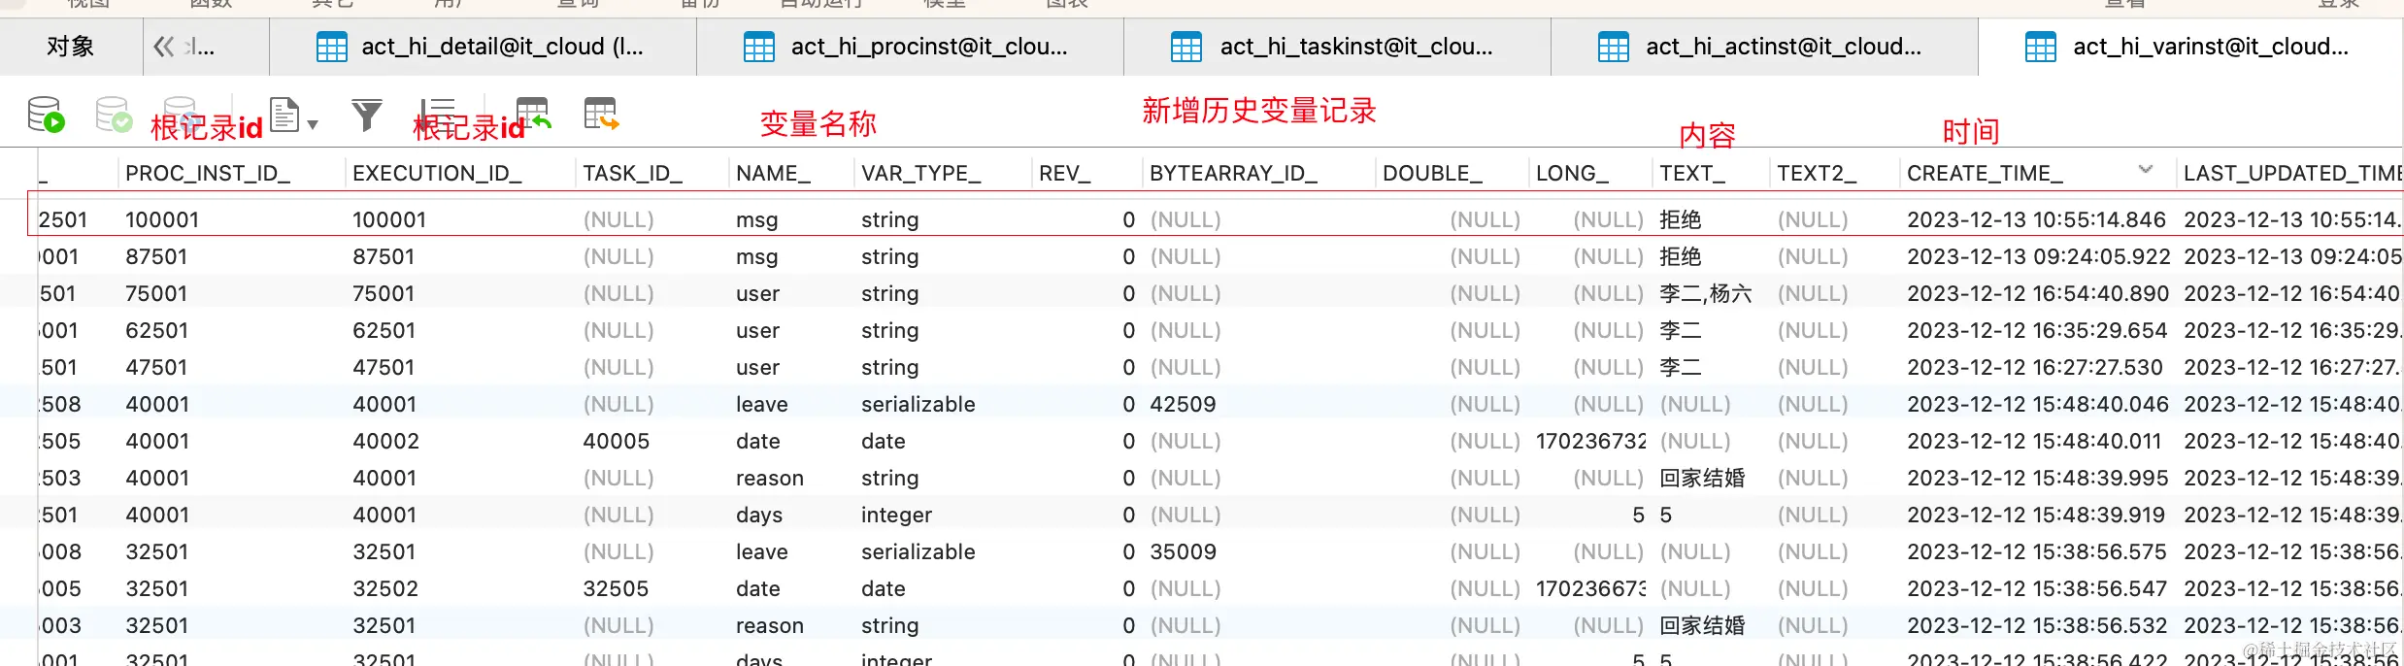Switch to the act_hi_taskinst@it_cloud tab
Image resolution: width=2404 pixels, height=666 pixels.
coord(1337,47)
